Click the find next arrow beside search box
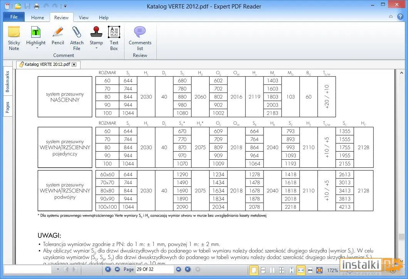Screen dimensions: 408x279 tap(75, 269)
